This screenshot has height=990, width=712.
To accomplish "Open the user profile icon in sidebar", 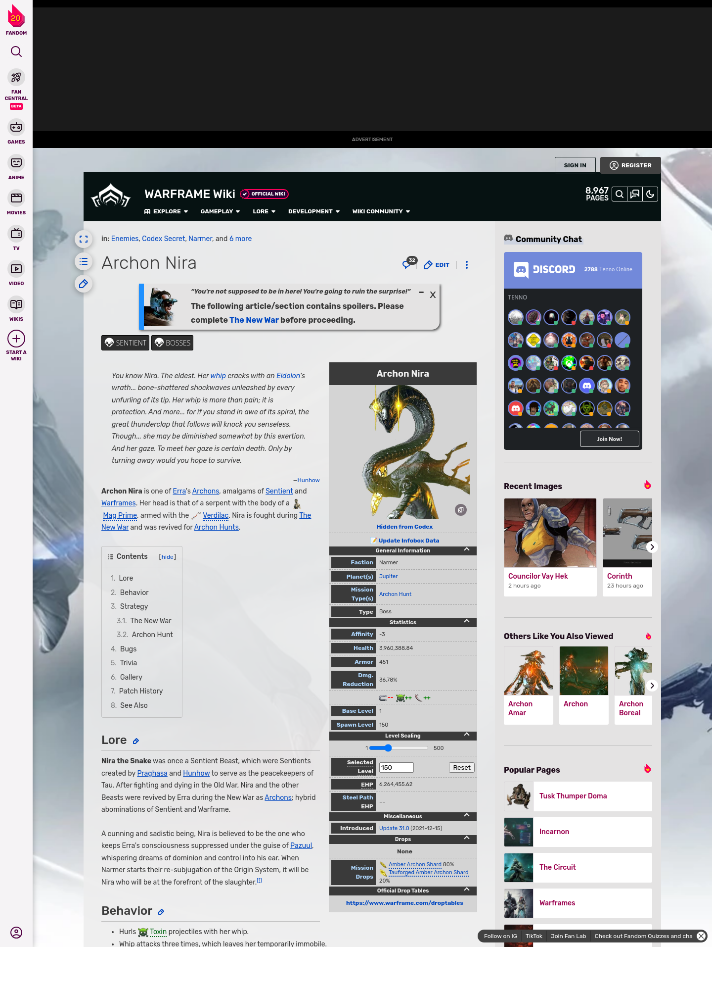I will point(16,933).
